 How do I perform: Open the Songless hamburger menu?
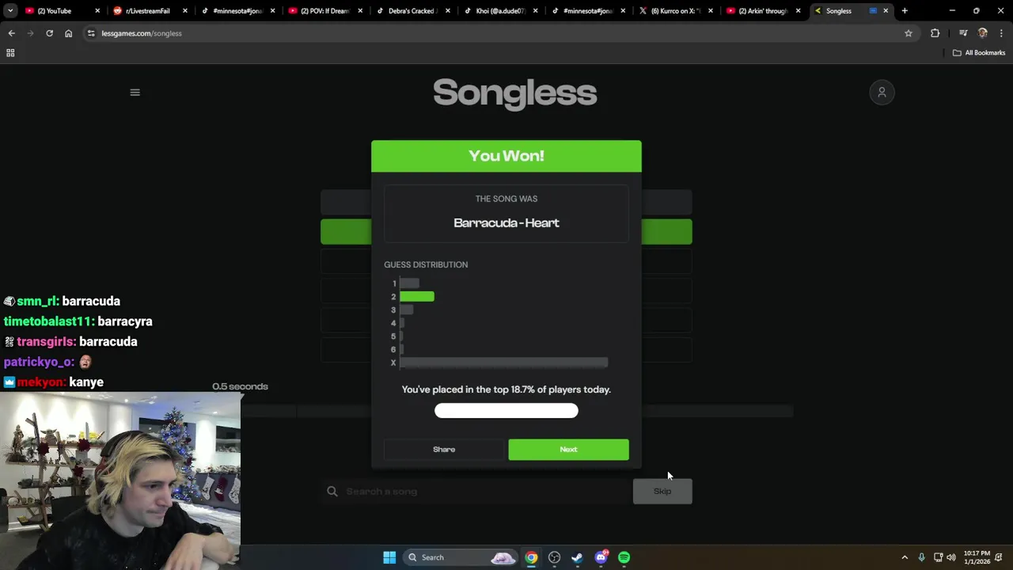(x=135, y=93)
